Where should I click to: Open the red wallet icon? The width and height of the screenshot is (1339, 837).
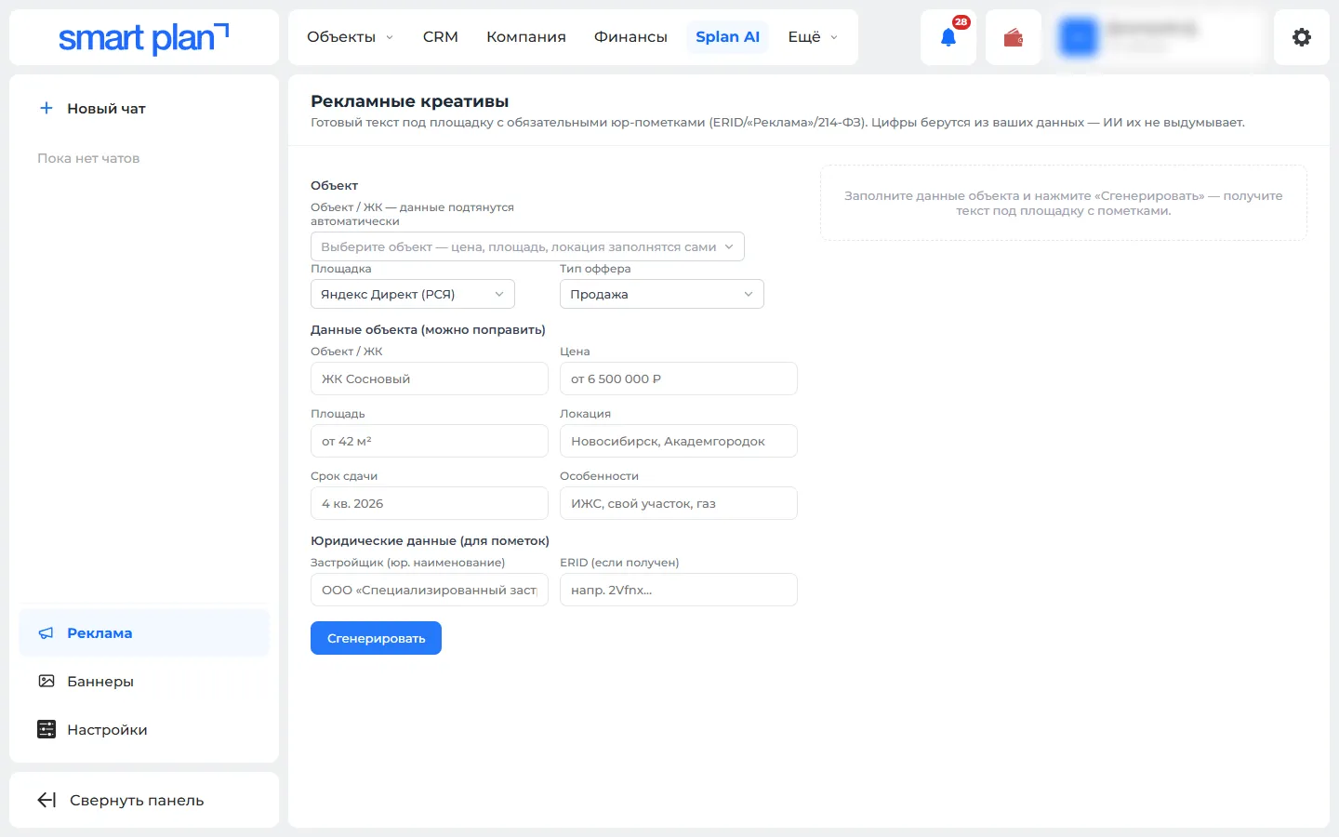click(1014, 37)
